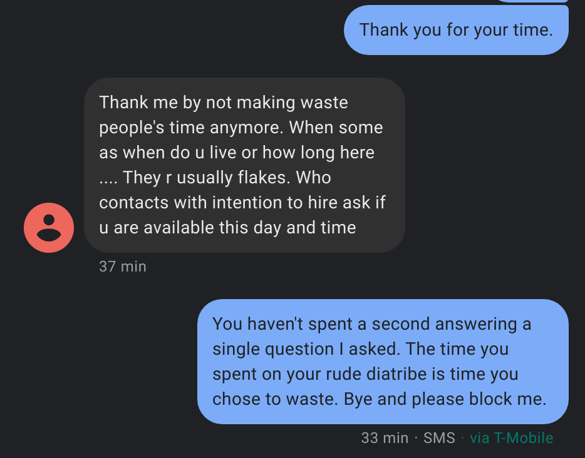Click the "33 min" timestamp label

point(385,438)
